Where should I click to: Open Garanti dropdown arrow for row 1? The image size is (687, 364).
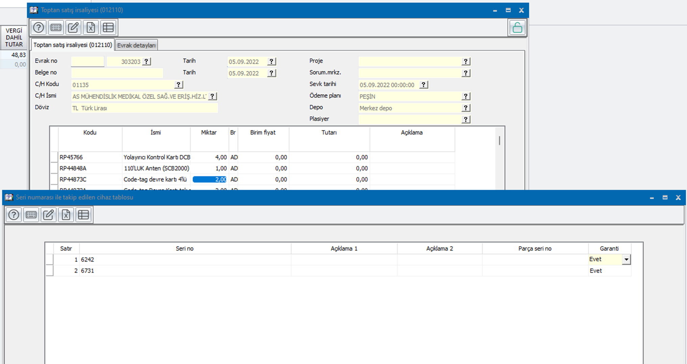pos(626,260)
